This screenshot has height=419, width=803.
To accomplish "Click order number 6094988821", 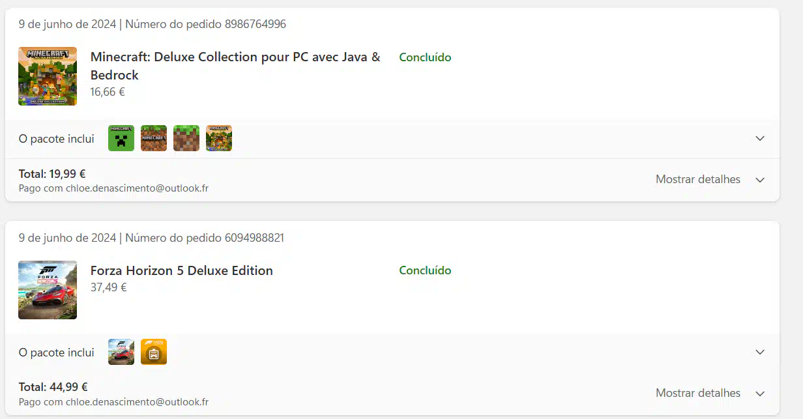I will pos(254,238).
